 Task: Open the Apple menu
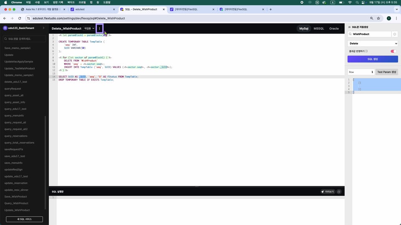point(5,2)
